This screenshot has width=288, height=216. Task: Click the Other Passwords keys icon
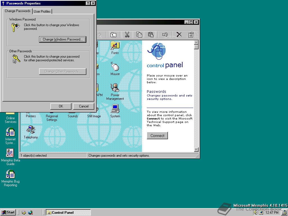(16, 59)
